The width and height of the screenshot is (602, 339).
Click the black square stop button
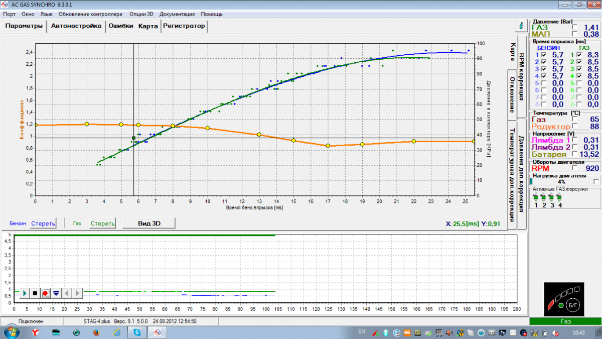(35, 293)
